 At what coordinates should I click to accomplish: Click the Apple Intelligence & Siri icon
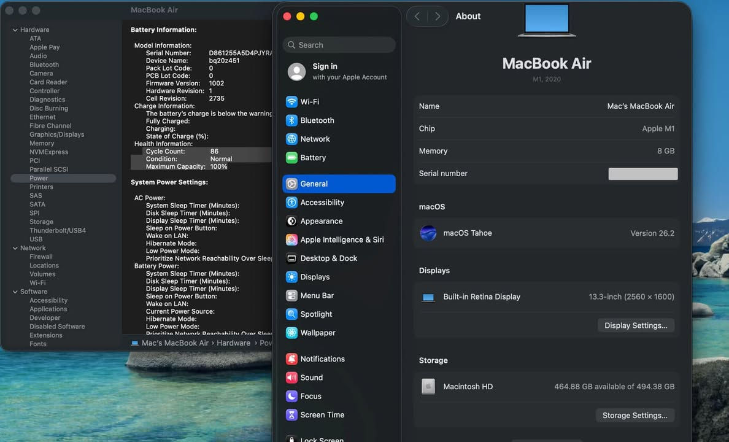coord(292,239)
